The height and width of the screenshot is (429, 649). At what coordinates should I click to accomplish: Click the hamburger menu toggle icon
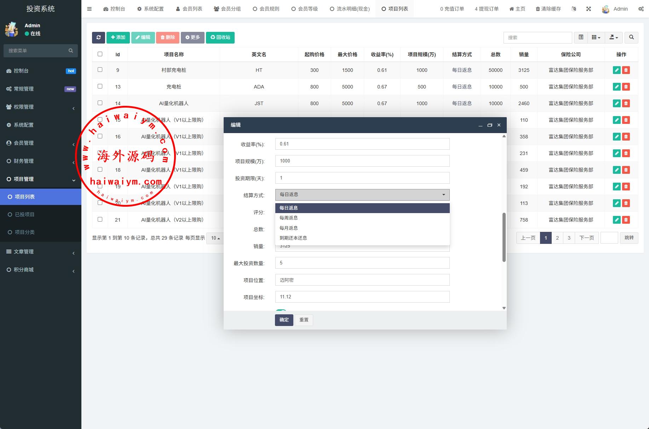pyautogui.click(x=90, y=9)
